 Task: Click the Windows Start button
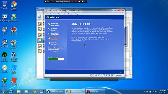coord(3,92)
